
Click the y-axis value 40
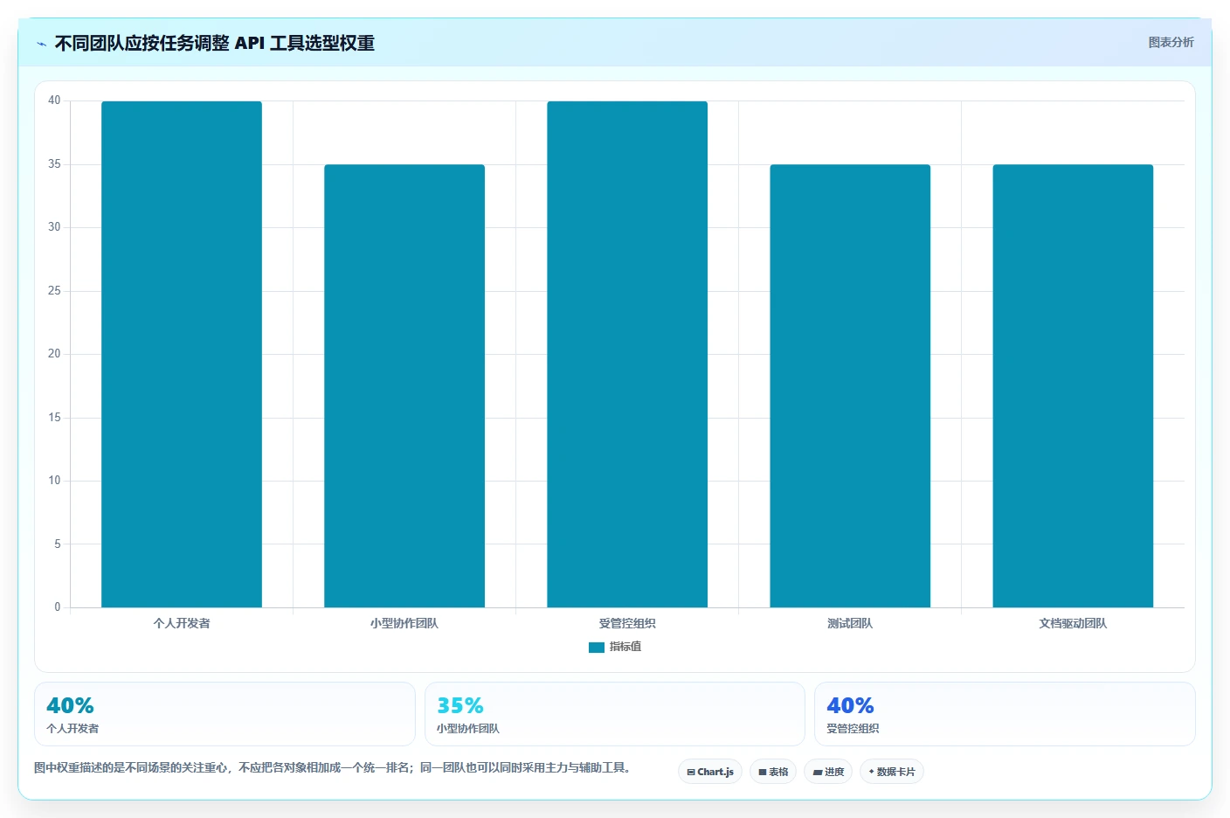[x=54, y=101]
